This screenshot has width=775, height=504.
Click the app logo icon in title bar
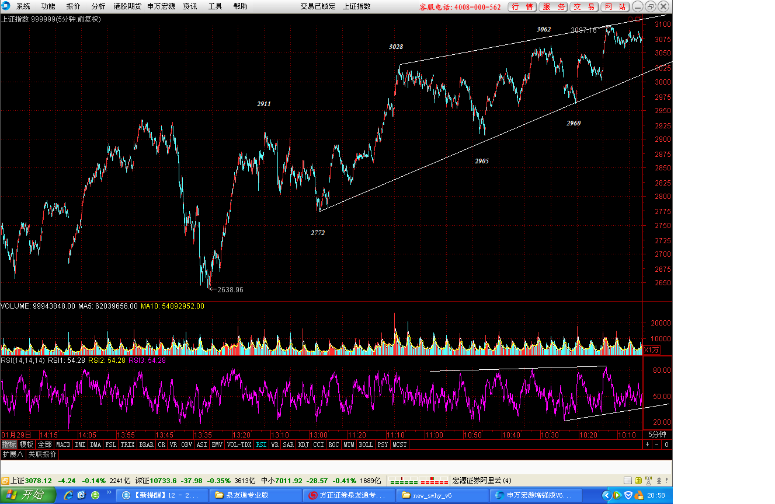pyautogui.click(x=5, y=6)
